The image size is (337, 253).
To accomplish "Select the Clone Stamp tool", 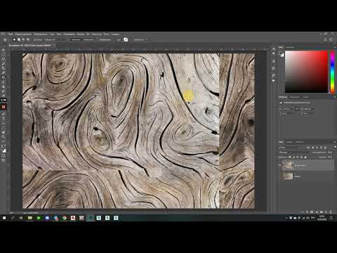I will click(x=4, y=86).
